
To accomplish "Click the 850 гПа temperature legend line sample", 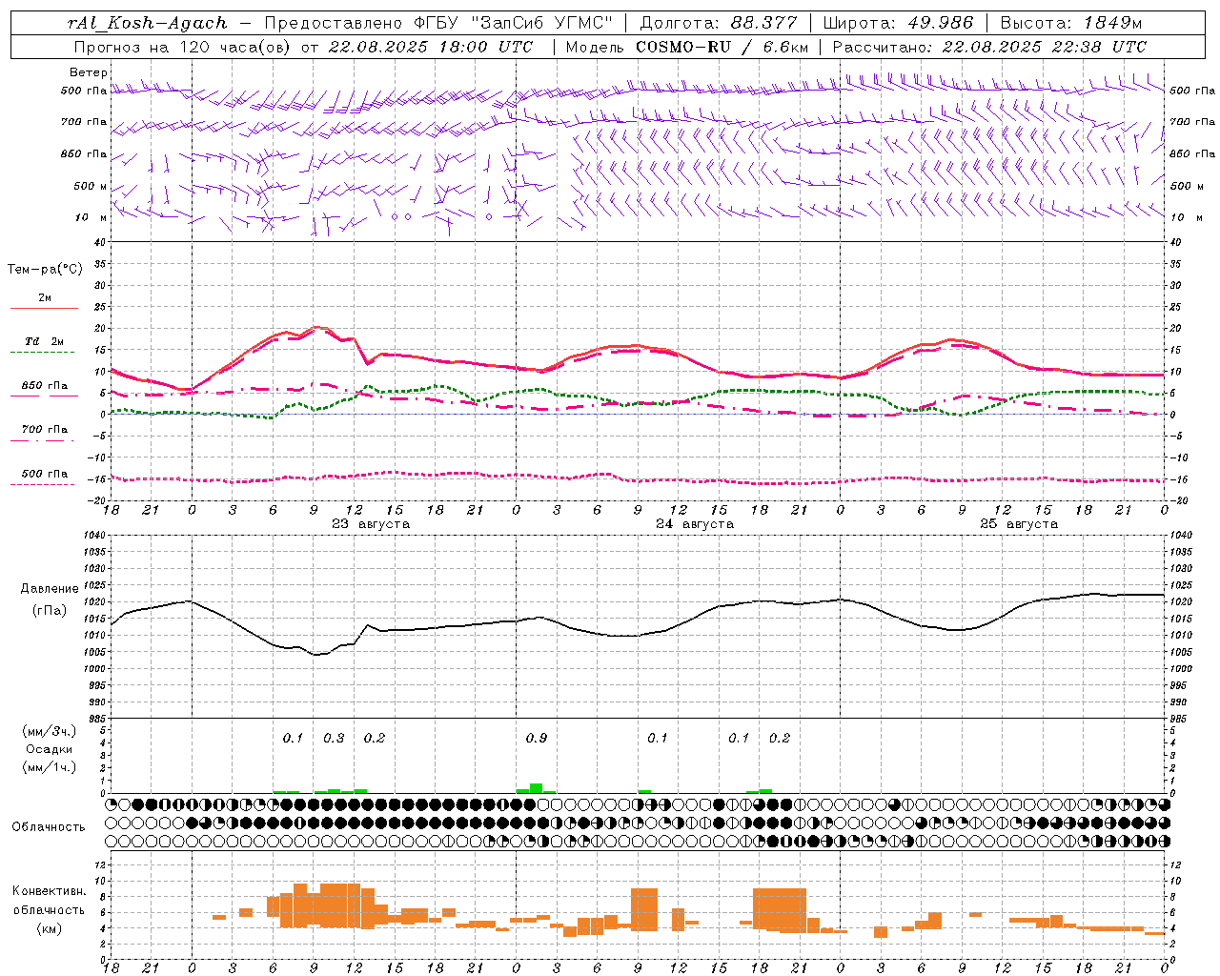I will (x=44, y=396).
